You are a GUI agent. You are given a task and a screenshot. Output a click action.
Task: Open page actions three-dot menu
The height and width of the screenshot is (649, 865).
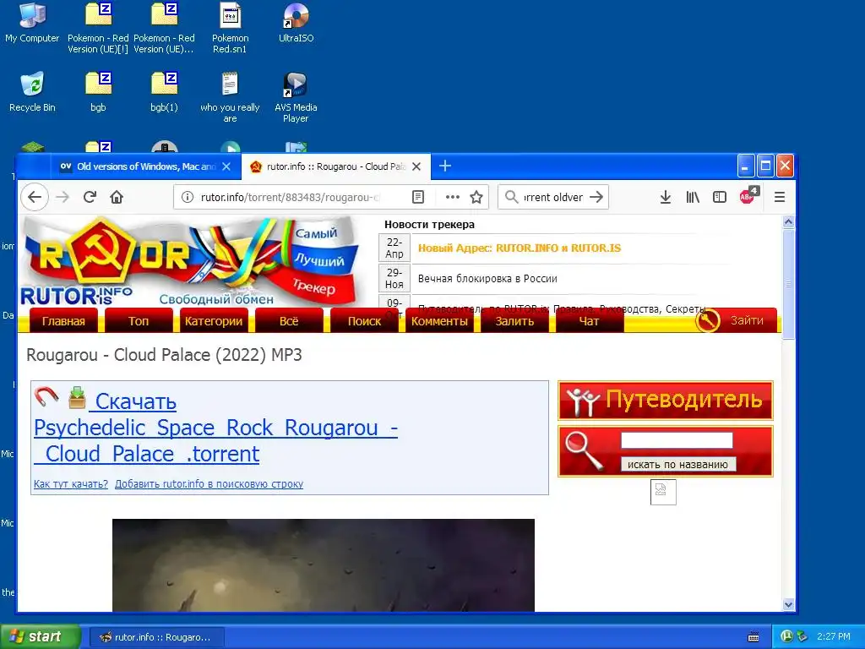[x=453, y=197]
